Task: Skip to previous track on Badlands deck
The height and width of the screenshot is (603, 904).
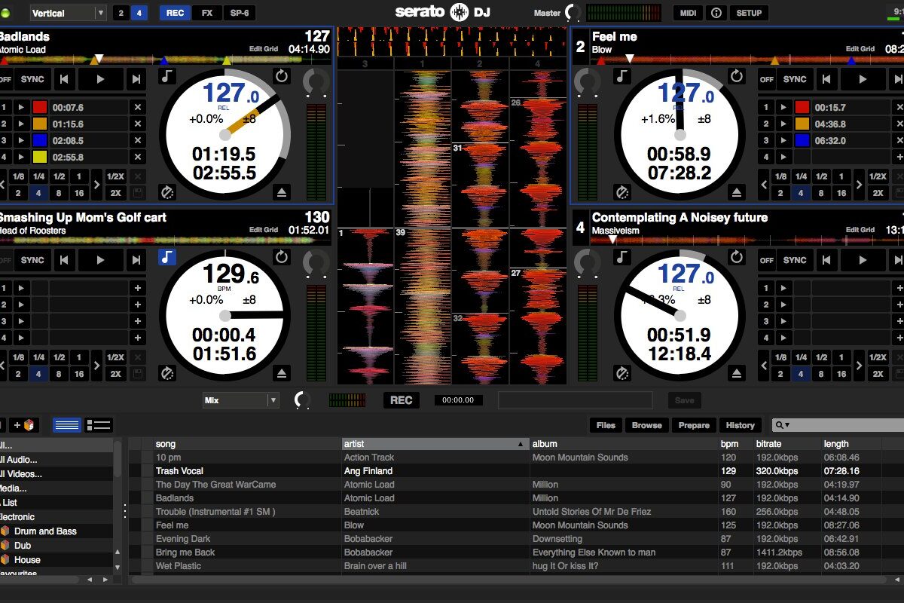Action: click(x=66, y=79)
